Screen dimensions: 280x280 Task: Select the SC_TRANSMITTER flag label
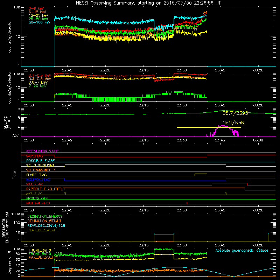coord(40,170)
